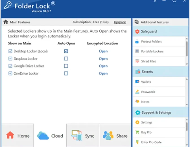Uncheck Show on Main for OneDrive Locker
Screen dimensions: 190x147
(x=10, y=73)
